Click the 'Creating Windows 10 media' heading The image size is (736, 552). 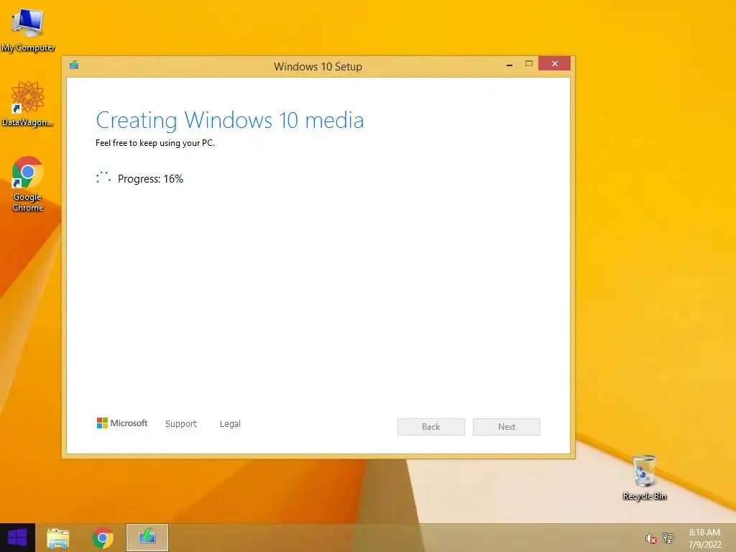pyautogui.click(x=230, y=120)
